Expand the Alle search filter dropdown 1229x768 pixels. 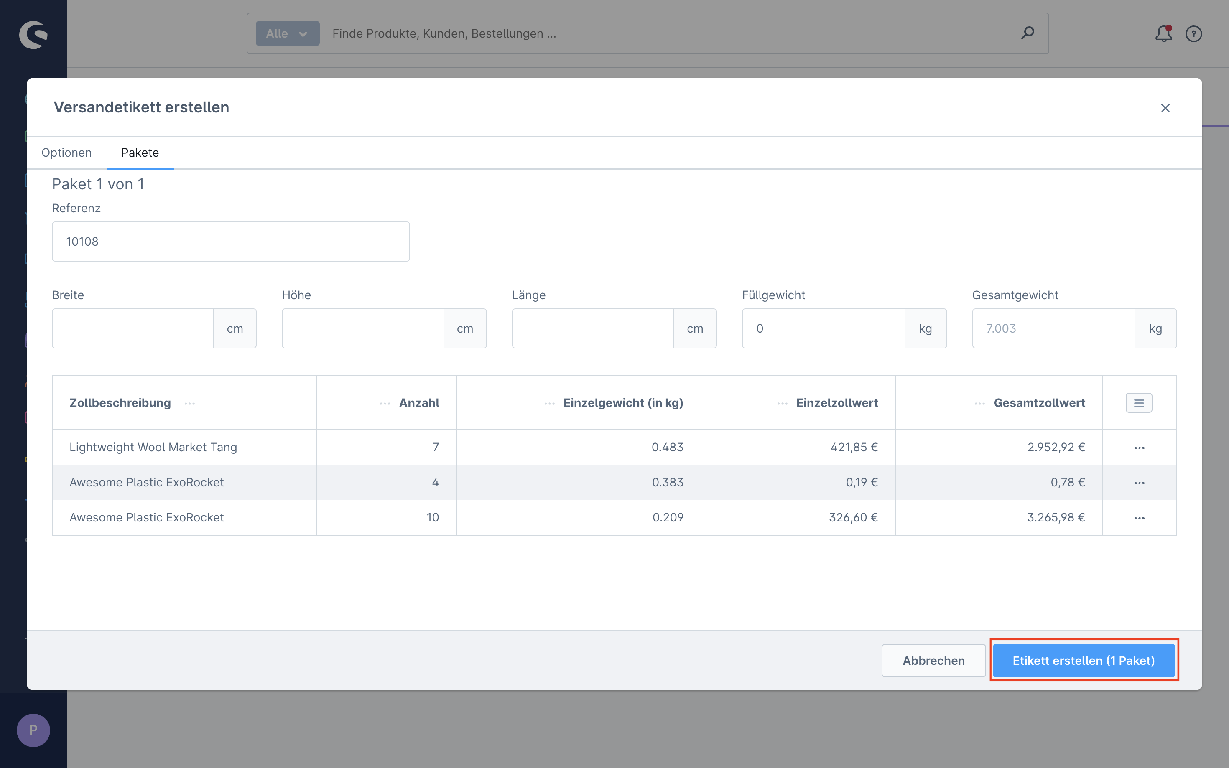[x=288, y=33]
